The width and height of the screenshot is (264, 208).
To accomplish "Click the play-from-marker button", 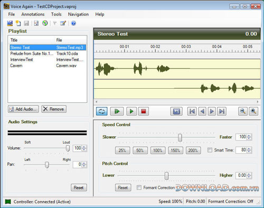I will [117, 111].
